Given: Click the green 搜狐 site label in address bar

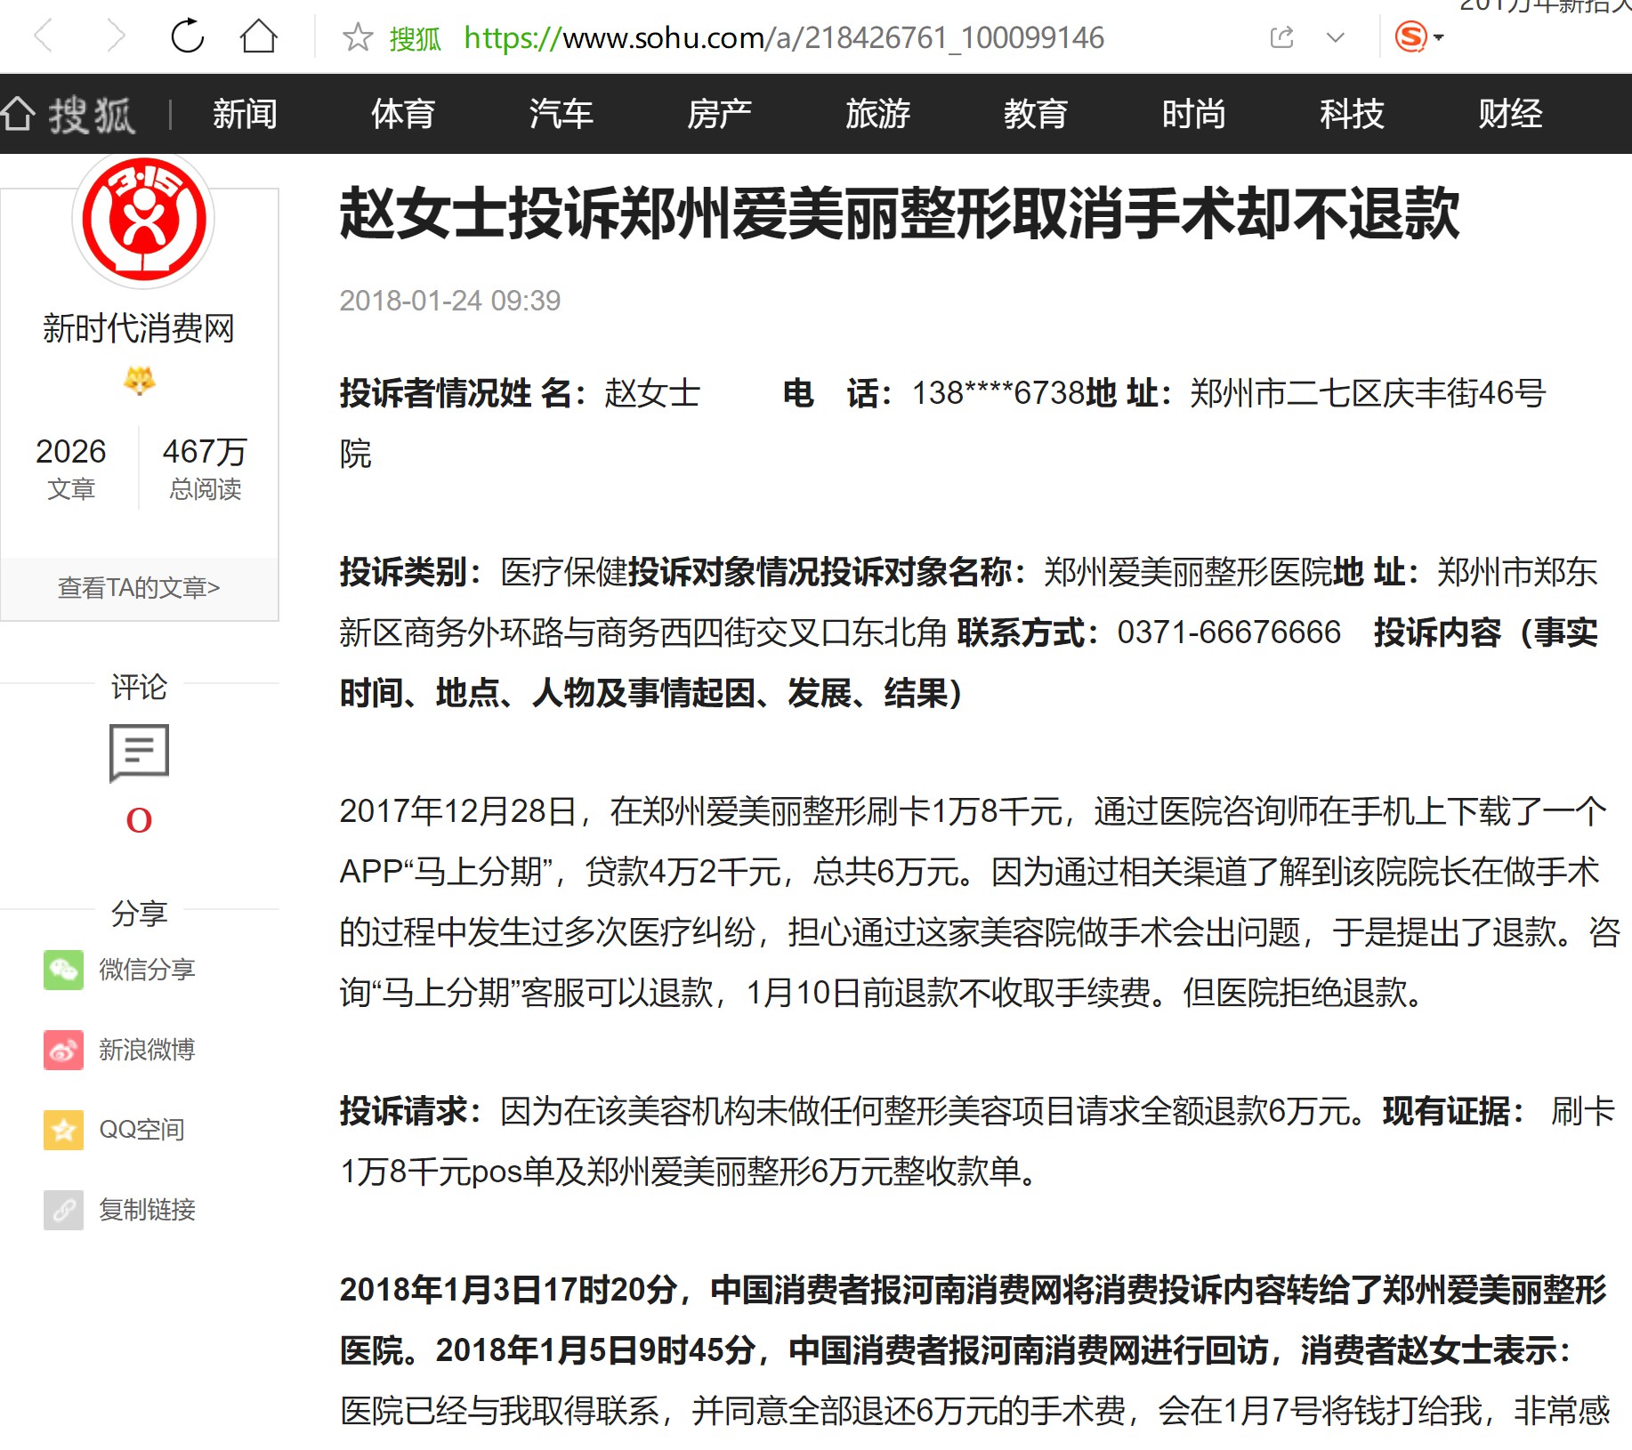Looking at the screenshot, I should pos(415,38).
